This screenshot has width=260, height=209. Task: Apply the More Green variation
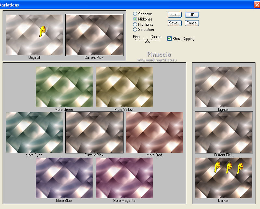(64, 87)
